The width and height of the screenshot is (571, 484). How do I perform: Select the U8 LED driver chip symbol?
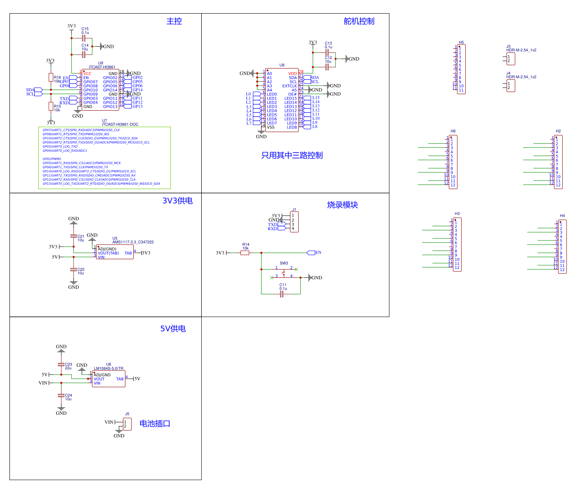pyautogui.click(x=282, y=100)
